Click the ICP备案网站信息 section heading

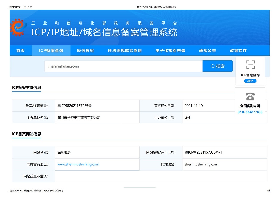(x=26, y=134)
